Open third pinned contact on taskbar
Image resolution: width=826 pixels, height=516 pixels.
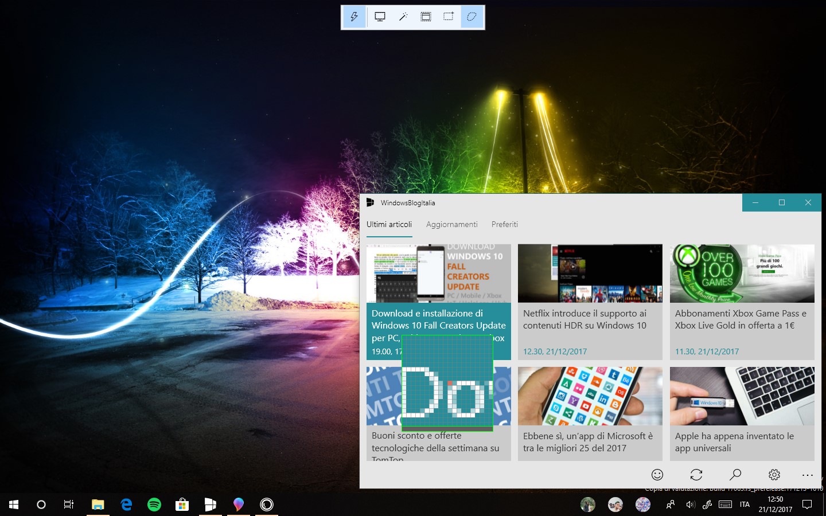[x=643, y=505]
